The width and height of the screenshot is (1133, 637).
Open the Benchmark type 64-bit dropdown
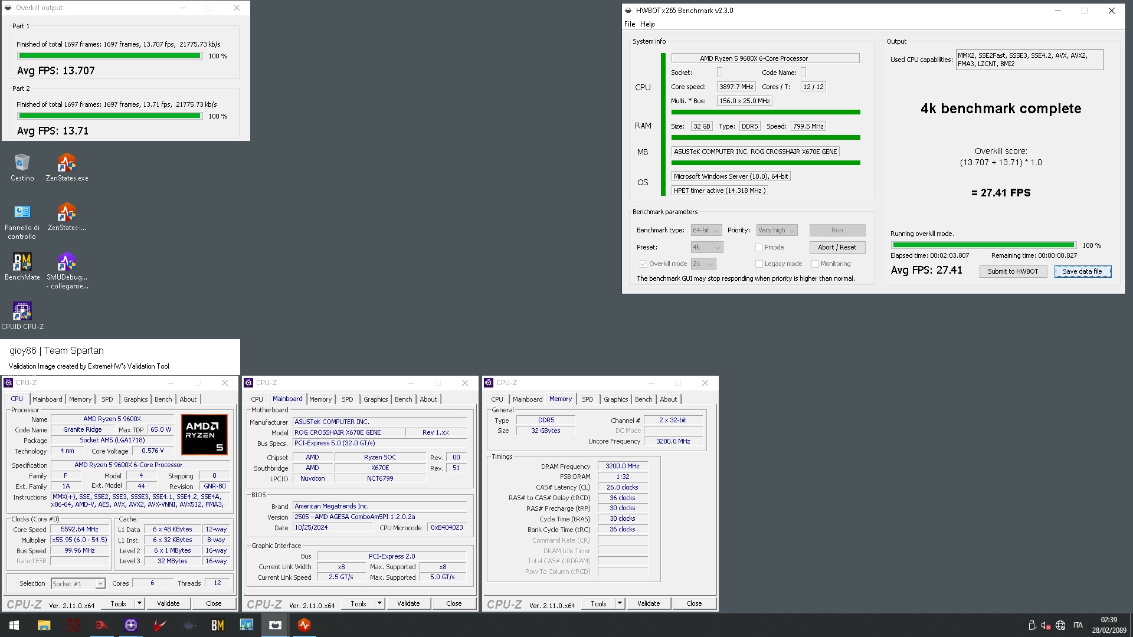pyautogui.click(x=706, y=231)
